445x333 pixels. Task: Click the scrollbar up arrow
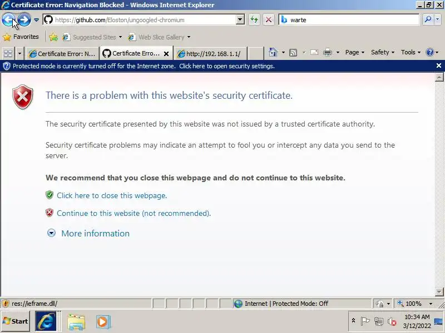click(x=439, y=77)
